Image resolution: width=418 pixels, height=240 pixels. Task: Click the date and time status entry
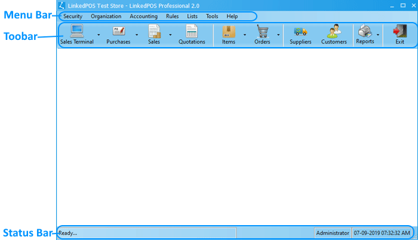(382, 233)
